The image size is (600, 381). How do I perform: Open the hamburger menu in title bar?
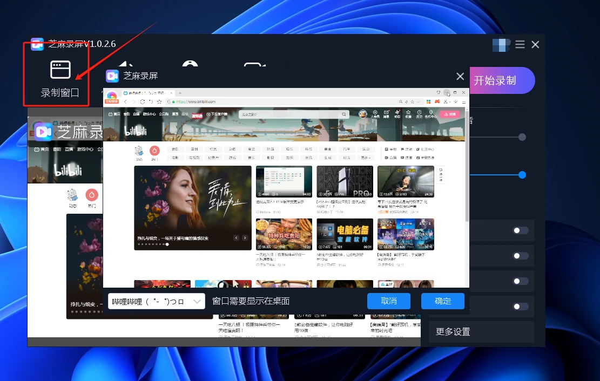(520, 44)
